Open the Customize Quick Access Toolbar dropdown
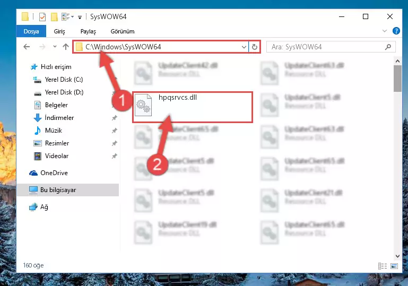The image size is (408, 286). 80,18
